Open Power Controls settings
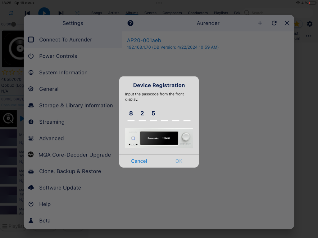 pos(73,56)
